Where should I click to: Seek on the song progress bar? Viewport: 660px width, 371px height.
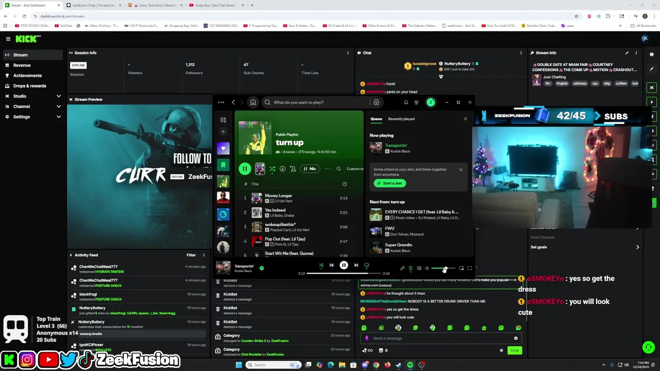coord(344,274)
